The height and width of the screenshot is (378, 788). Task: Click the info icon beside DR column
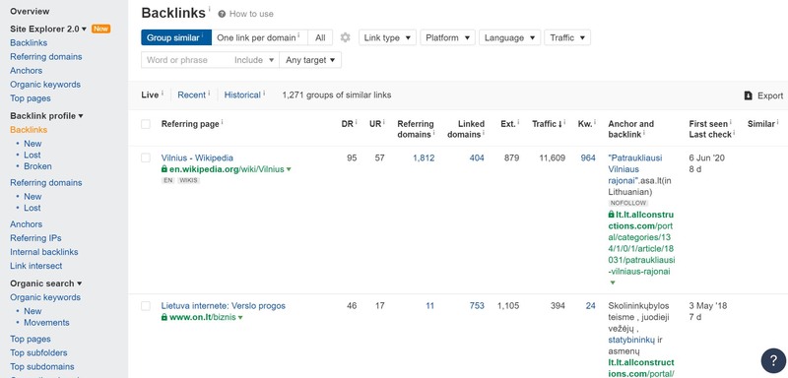click(357, 122)
